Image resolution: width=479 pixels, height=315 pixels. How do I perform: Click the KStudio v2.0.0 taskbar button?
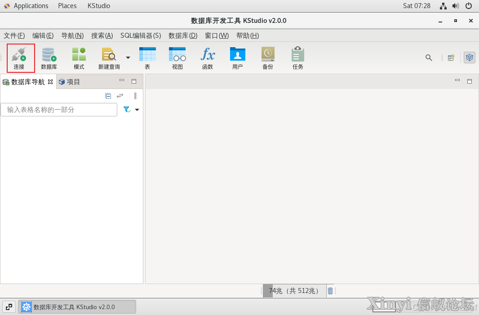click(77, 307)
